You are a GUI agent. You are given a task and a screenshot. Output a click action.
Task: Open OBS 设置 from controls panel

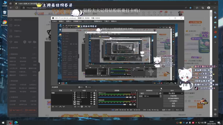(173, 103)
